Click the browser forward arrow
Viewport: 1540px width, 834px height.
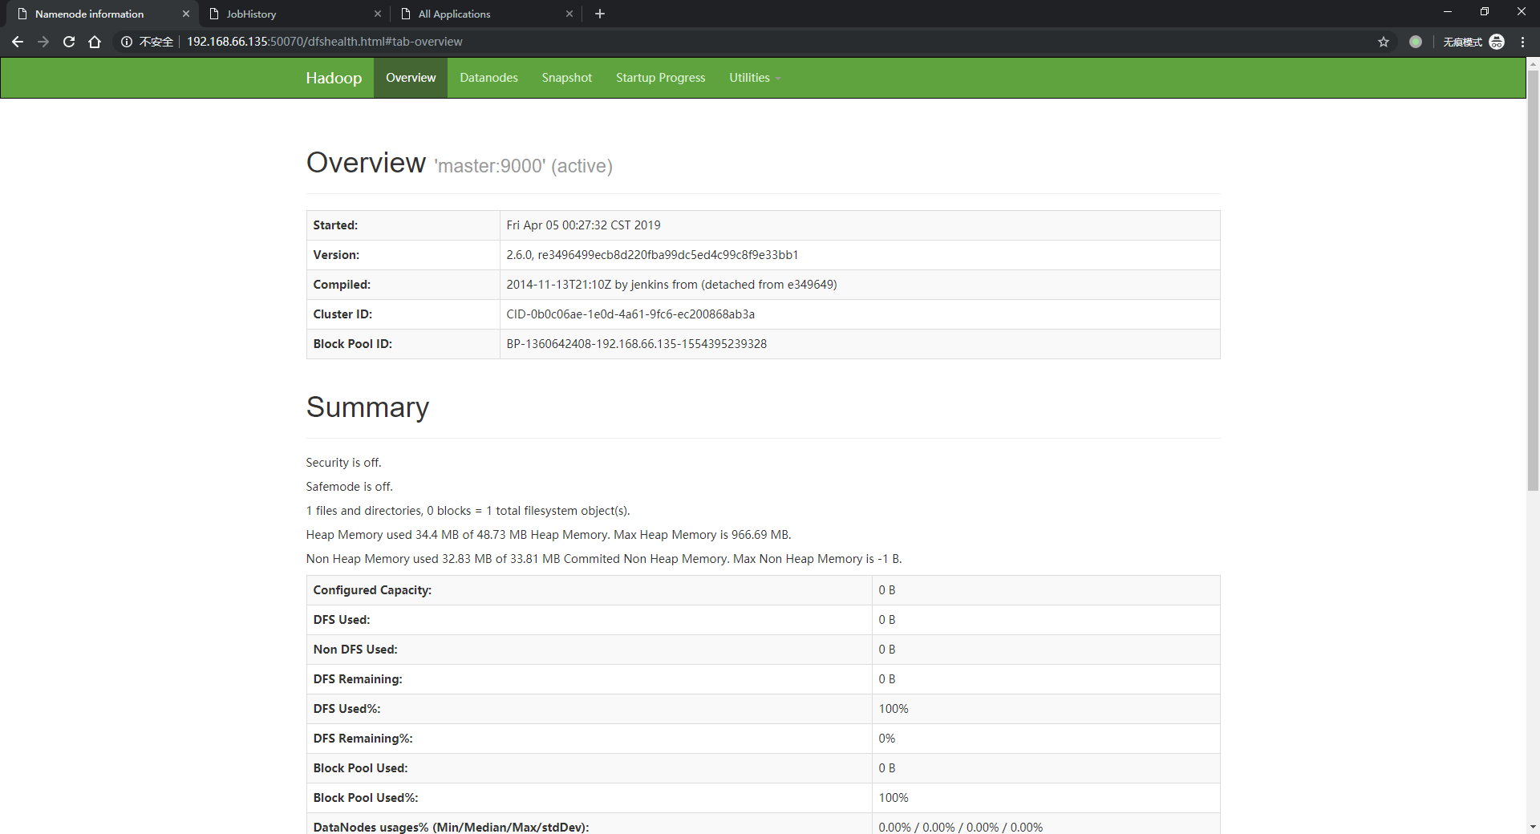[x=43, y=42]
